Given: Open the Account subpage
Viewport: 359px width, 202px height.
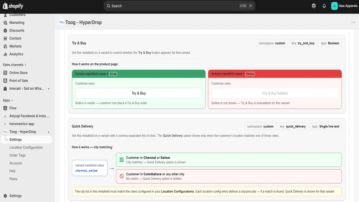Looking at the screenshot, I should 16,163.
